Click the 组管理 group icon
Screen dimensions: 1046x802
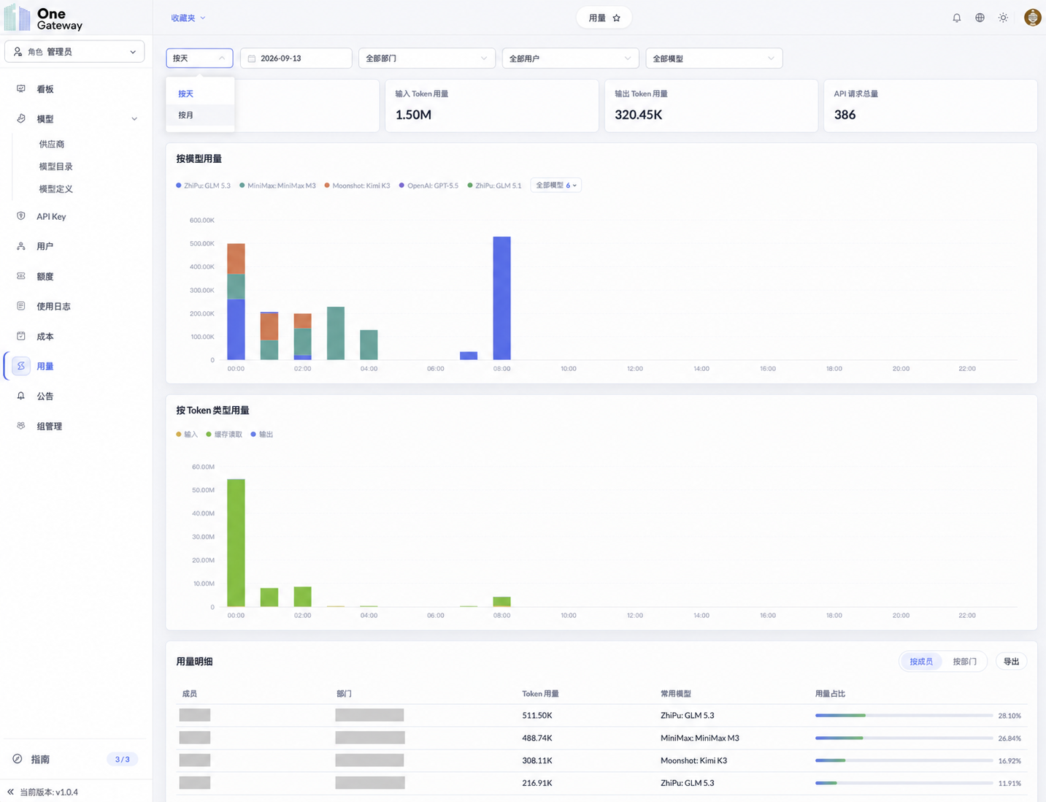[21, 426]
